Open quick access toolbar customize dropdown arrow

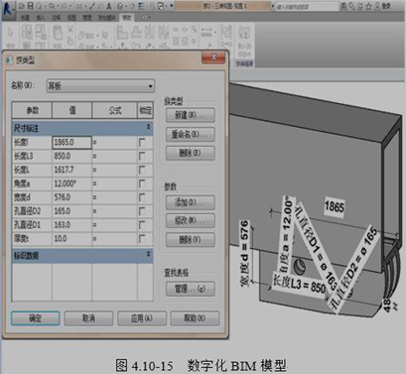[172, 6]
